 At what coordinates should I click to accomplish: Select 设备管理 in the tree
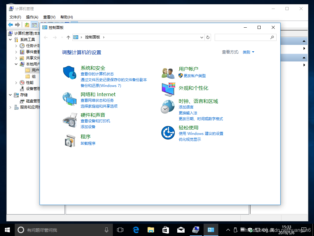[x=30, y=89]
